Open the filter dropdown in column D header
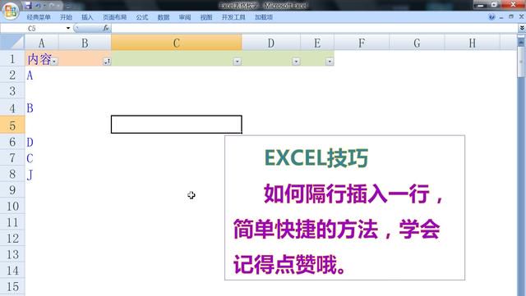 (x=296, y=61)
